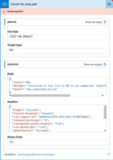
Task: Click the x-ms-request-id header line
Action: click(52, 117)
